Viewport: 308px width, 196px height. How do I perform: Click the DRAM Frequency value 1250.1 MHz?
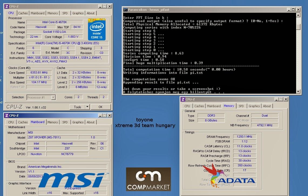tap(245, 136)
